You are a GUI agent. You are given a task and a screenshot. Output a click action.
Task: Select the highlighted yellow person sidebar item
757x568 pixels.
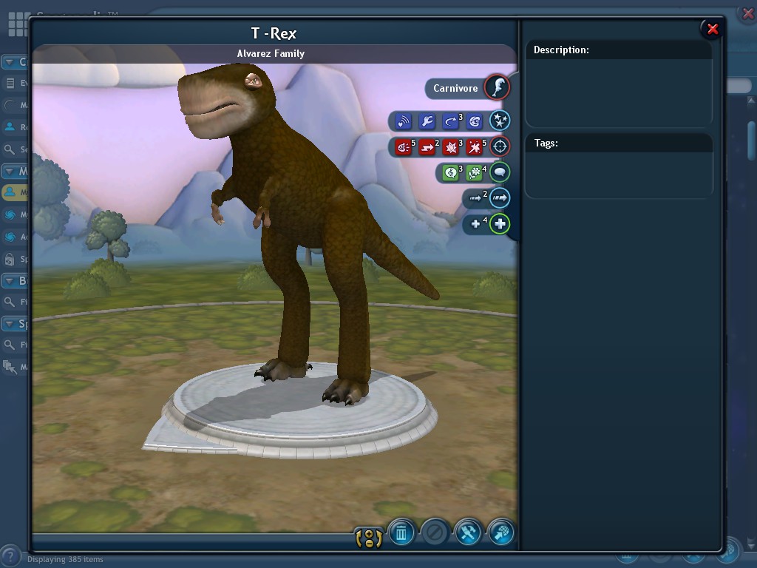click(x=15, y=192)
